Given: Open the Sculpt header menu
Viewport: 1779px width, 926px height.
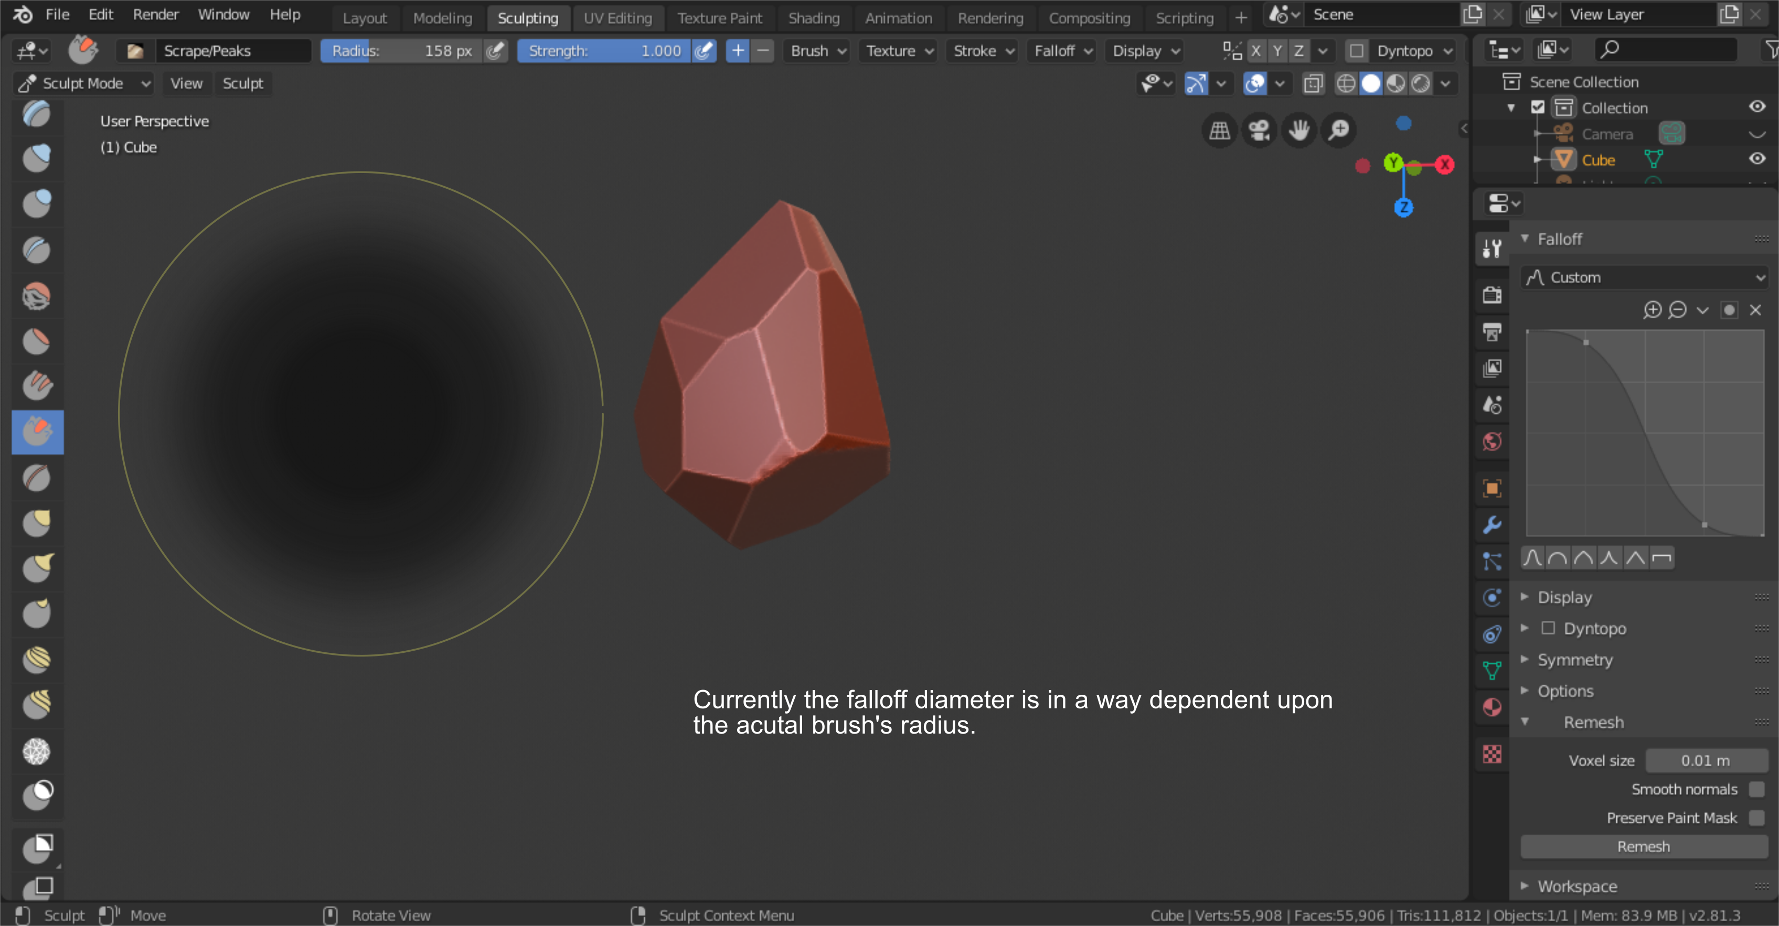Looking at the screenshot, I should (242, 83).
